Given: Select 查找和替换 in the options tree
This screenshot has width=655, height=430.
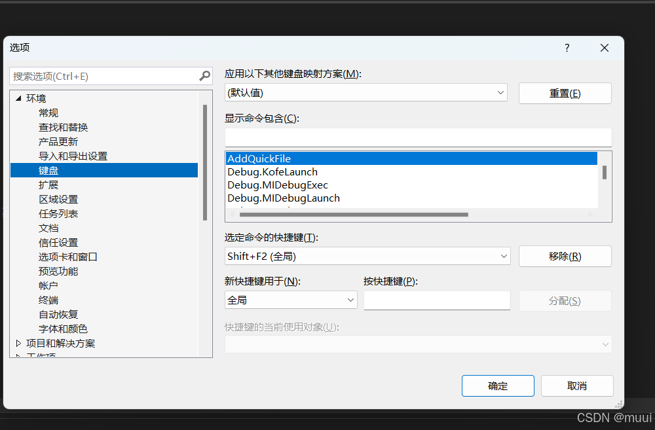Looking at the screenshot, I should pos(63,128).
